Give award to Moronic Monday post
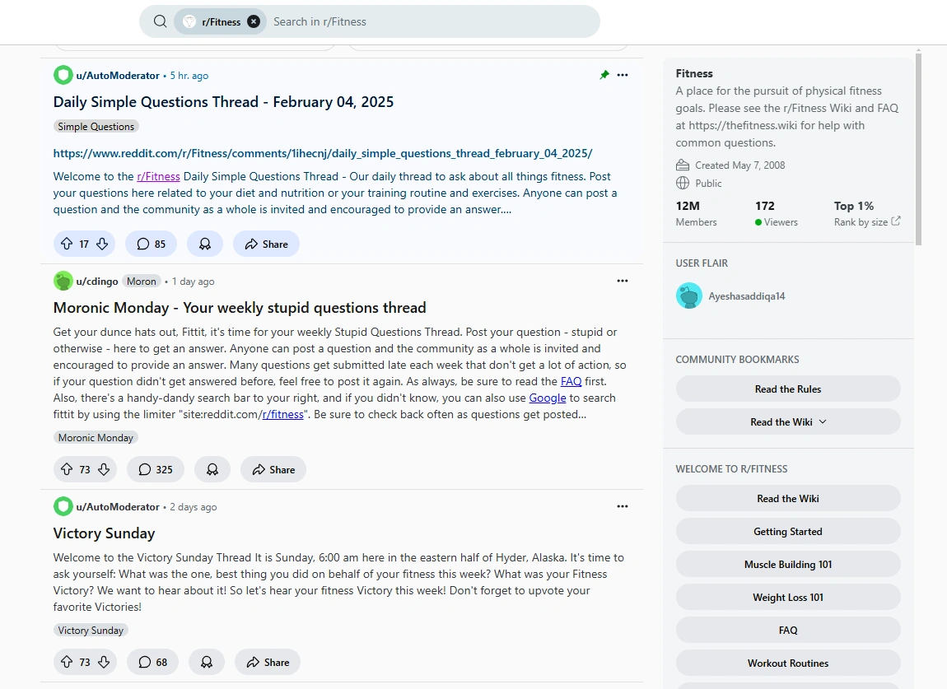The width and height of the screenshot is (947, 689). point(212,469)
